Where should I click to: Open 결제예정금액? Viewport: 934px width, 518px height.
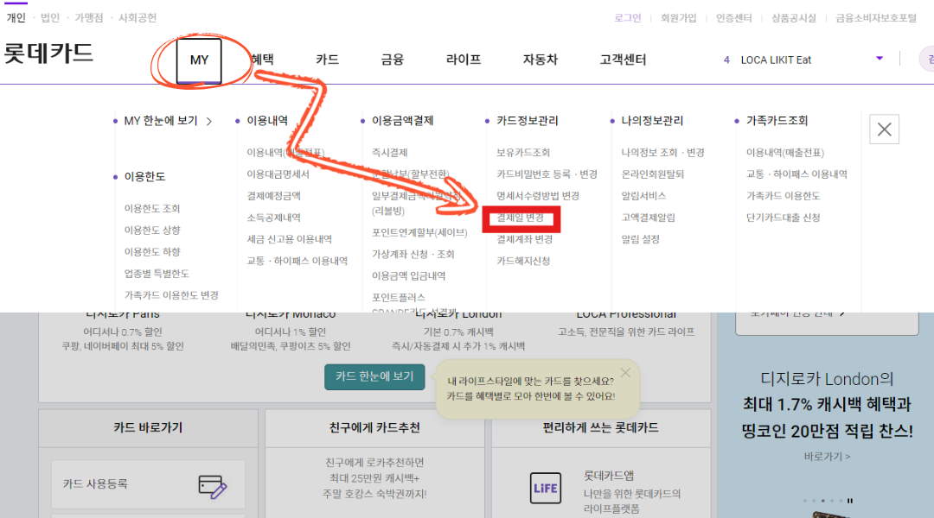pyautogui.click(x=274, y=196)
